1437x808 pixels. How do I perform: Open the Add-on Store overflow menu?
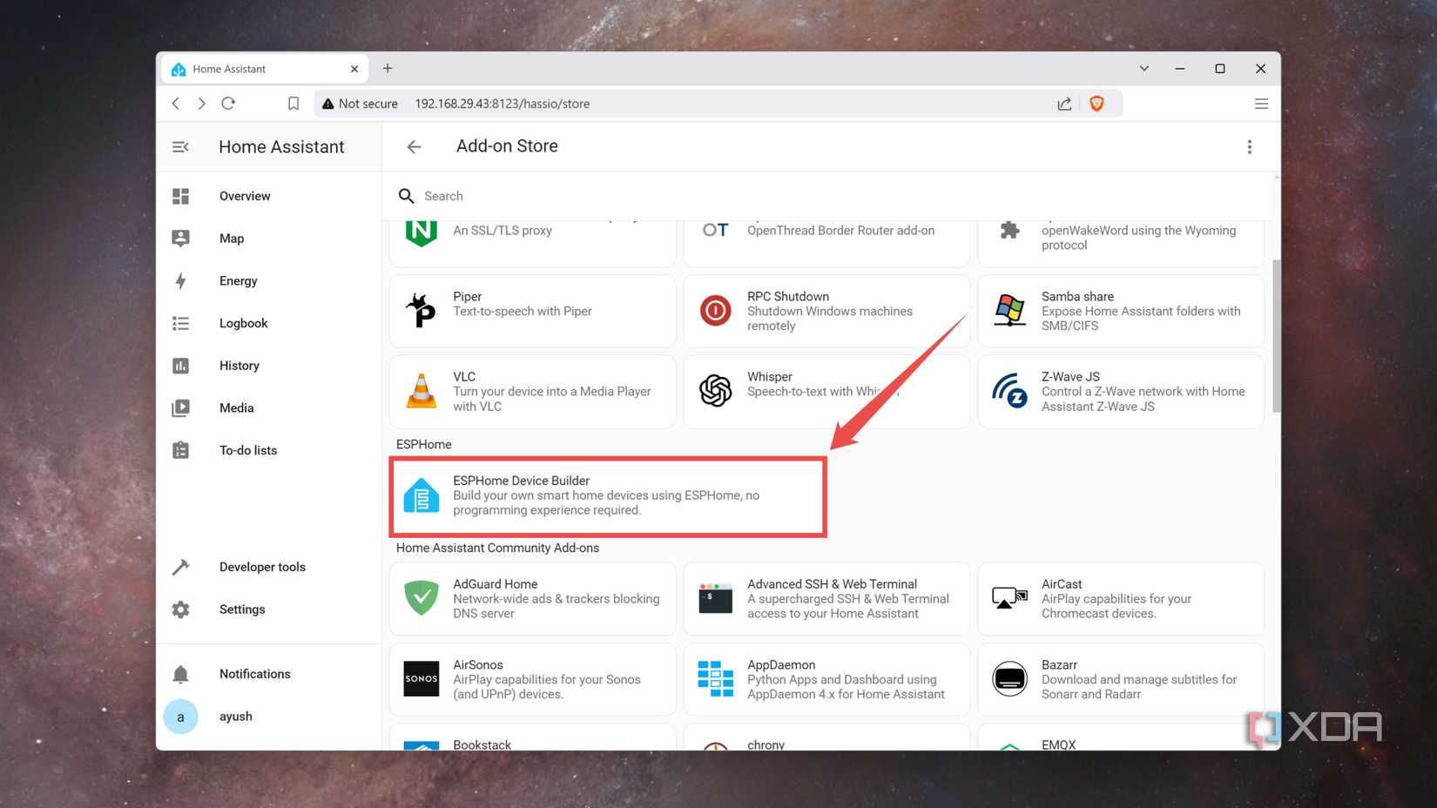1250,146
